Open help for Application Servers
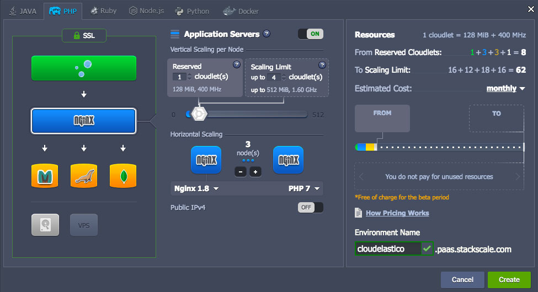 (x=267, y=34)
